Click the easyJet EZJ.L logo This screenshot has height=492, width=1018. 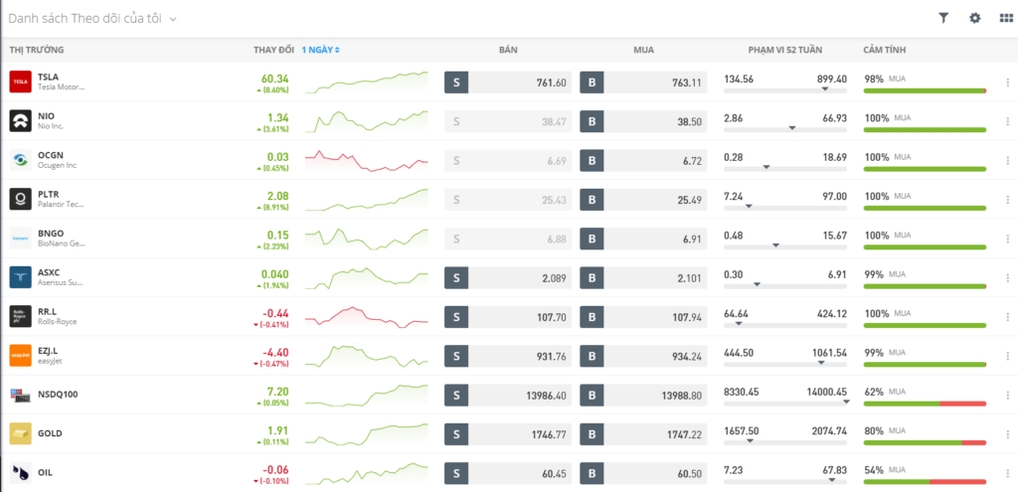[x=21, y=355]
